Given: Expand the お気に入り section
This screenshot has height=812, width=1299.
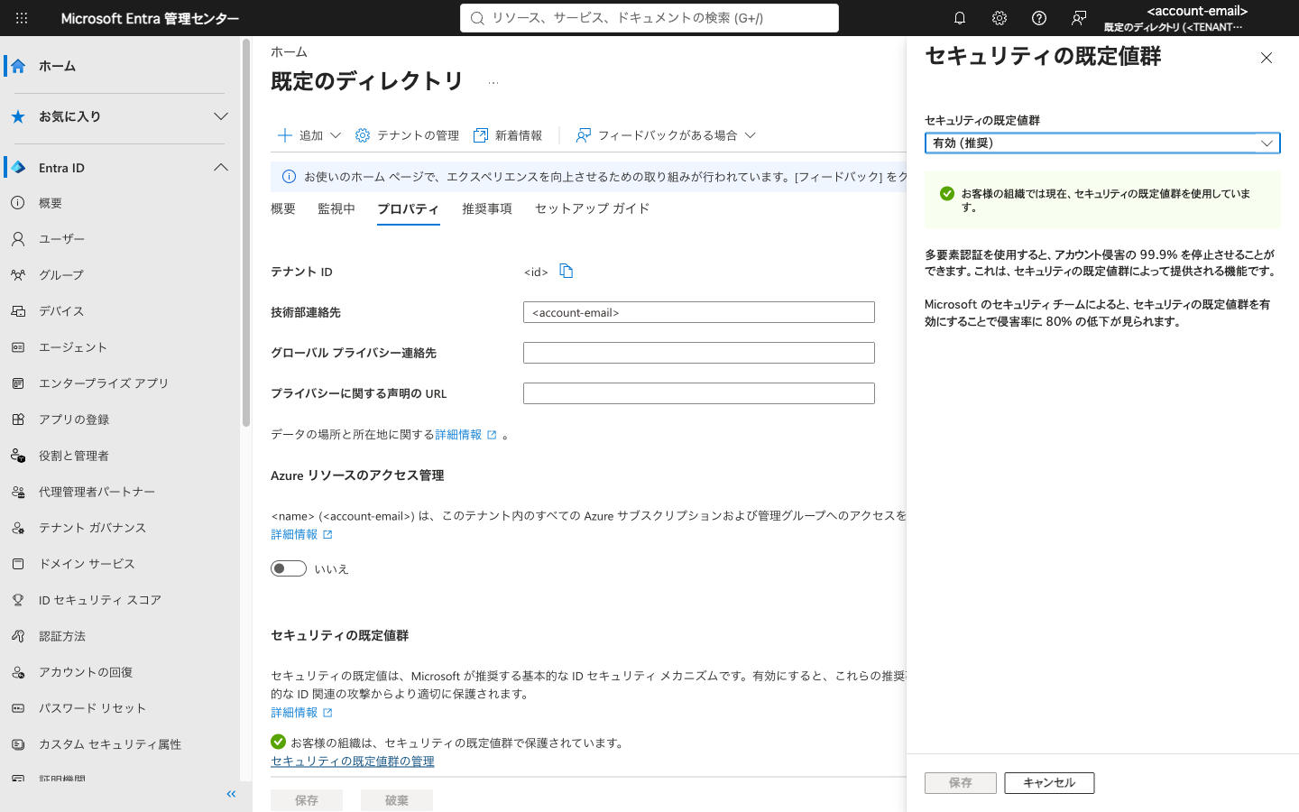Looking at the screenshot, I should 221,116.
